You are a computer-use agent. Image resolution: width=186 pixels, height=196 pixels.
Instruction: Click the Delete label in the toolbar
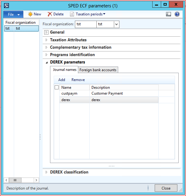[58, 14]
